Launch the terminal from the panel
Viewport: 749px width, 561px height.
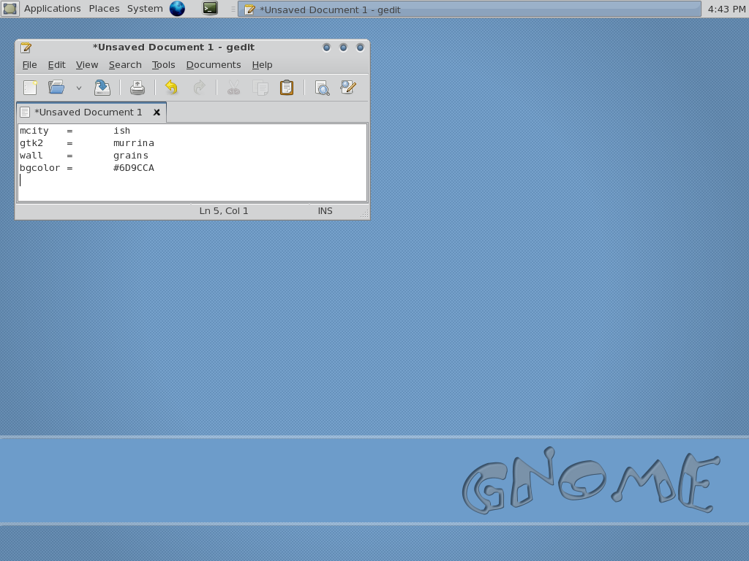point(210,8)
